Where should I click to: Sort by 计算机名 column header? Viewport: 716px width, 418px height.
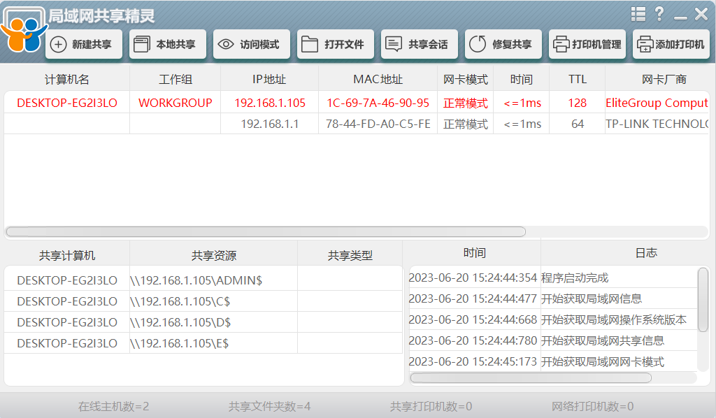click(67, 80)
